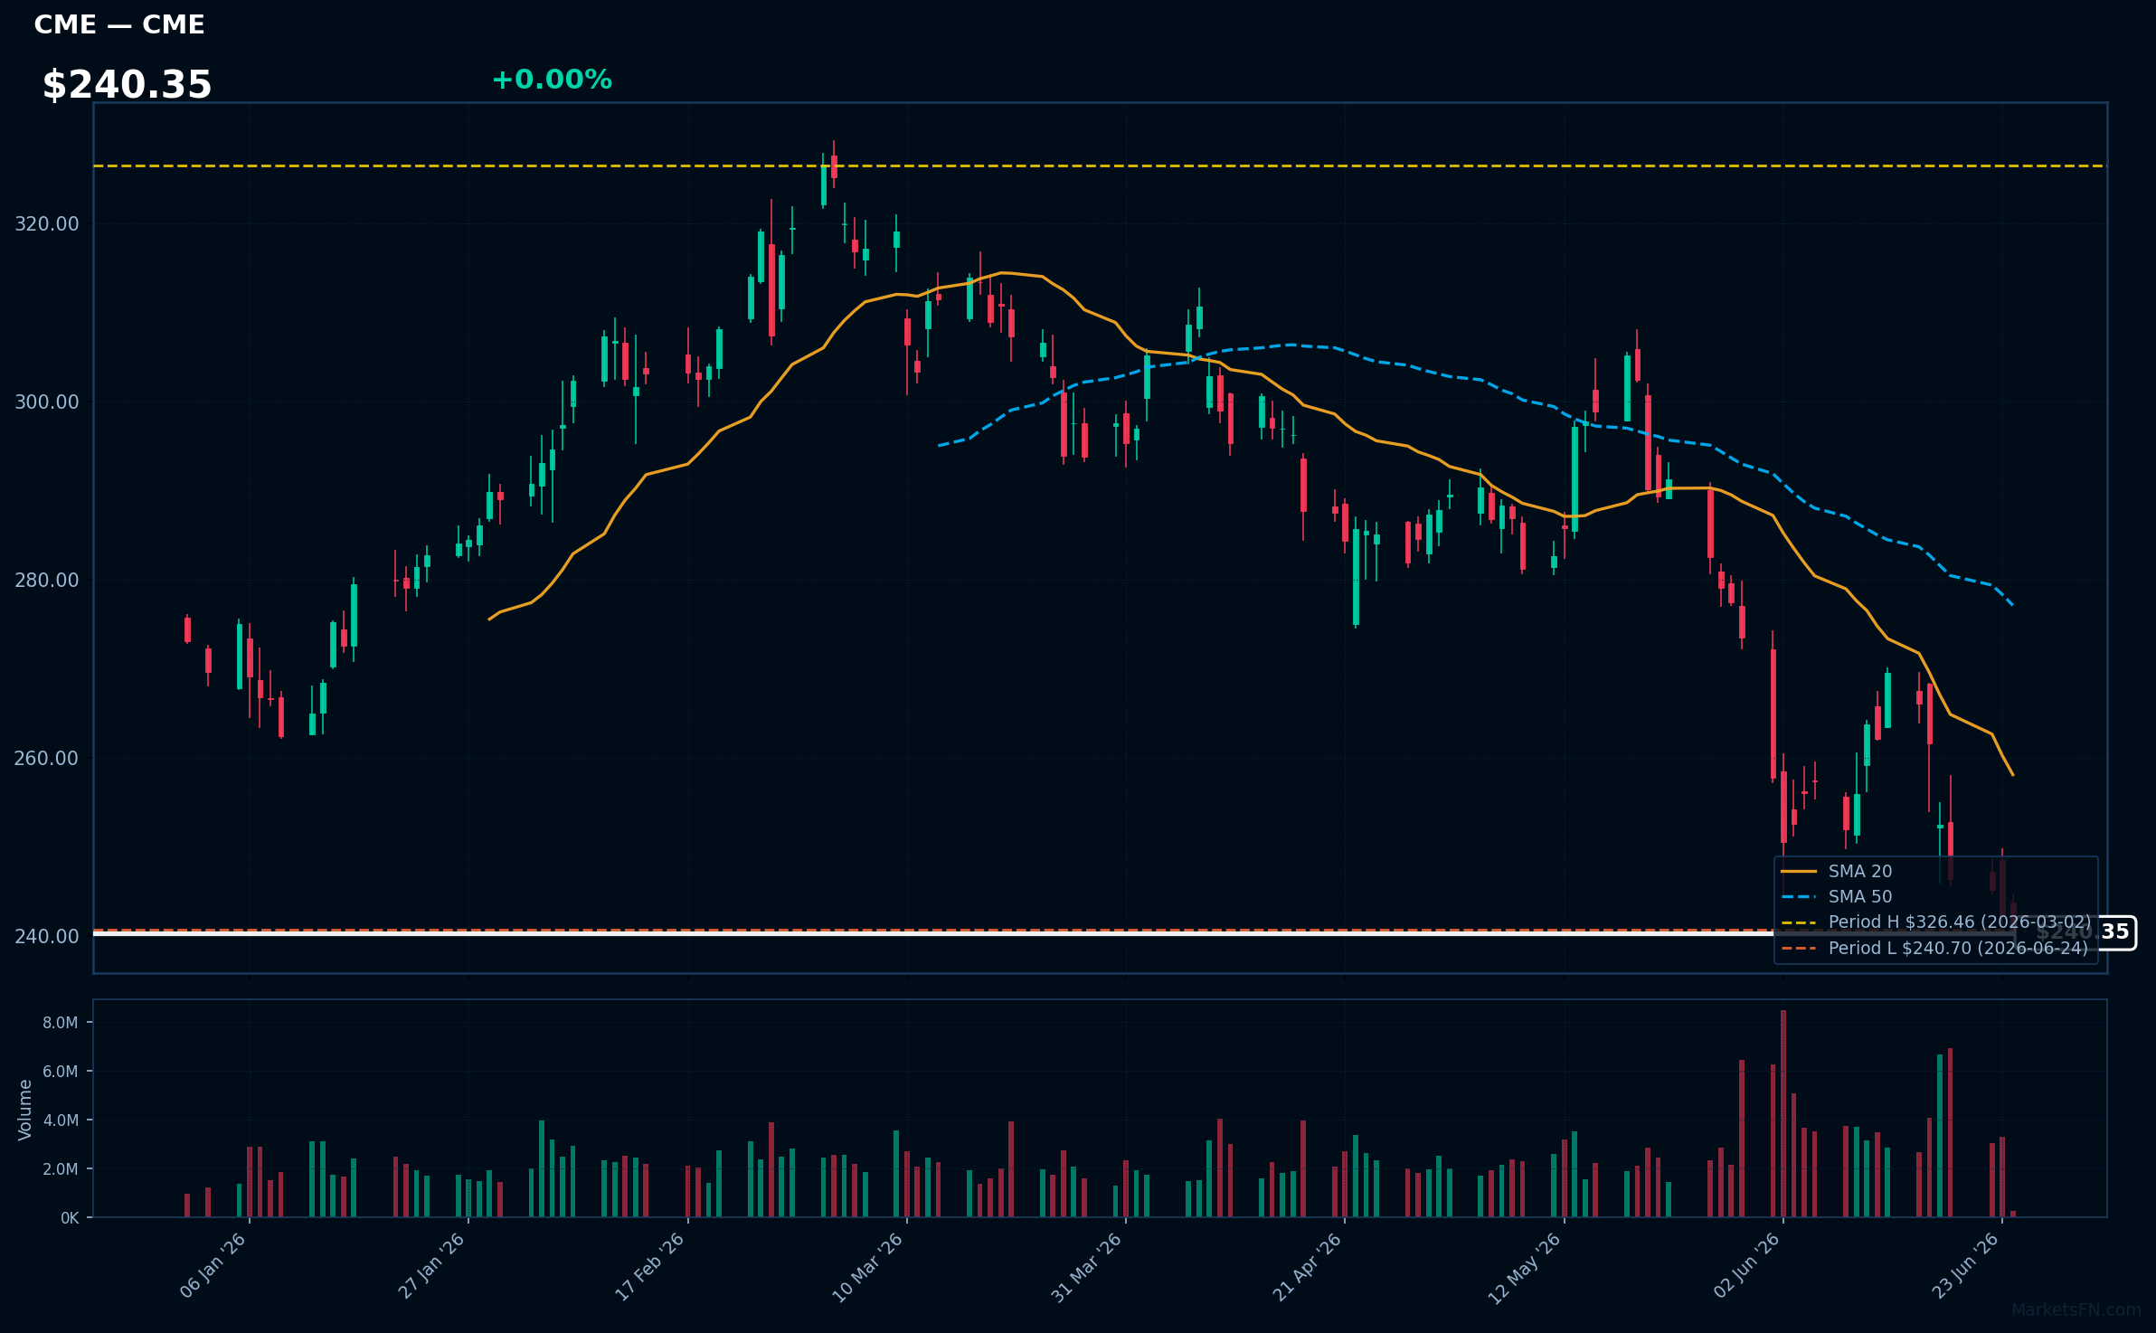
Task: Click the 17 Feb '26 date label
Action: pos(650,1267)
